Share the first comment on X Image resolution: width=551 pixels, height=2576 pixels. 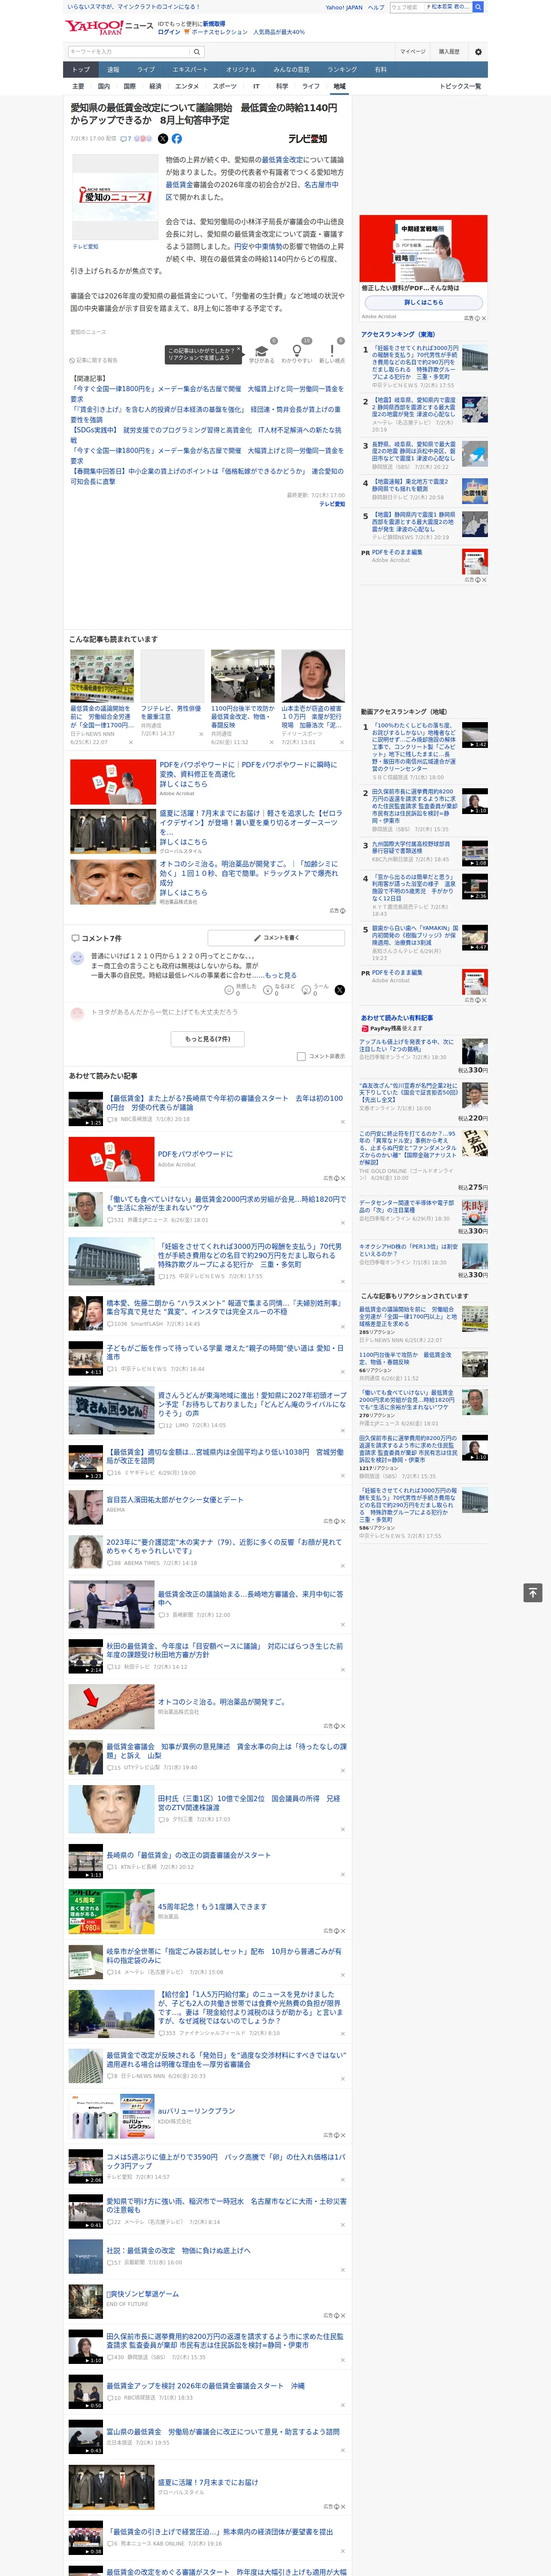340,989
